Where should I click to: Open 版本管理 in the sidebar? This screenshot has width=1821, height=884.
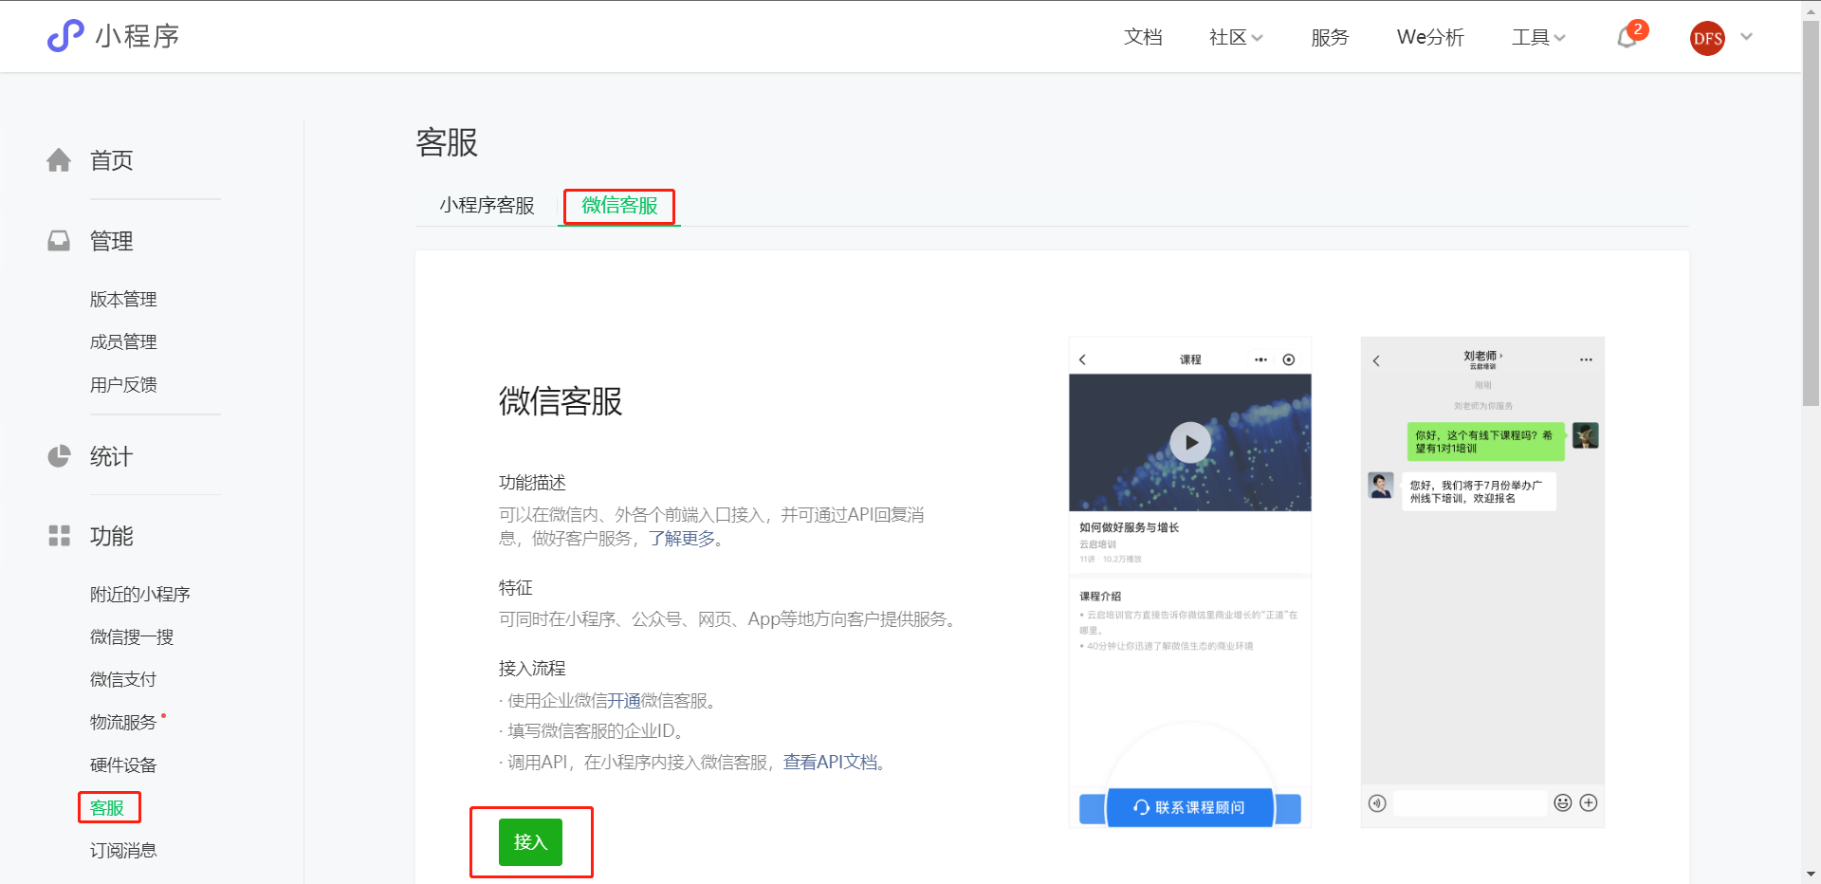[x=123, y=299]
